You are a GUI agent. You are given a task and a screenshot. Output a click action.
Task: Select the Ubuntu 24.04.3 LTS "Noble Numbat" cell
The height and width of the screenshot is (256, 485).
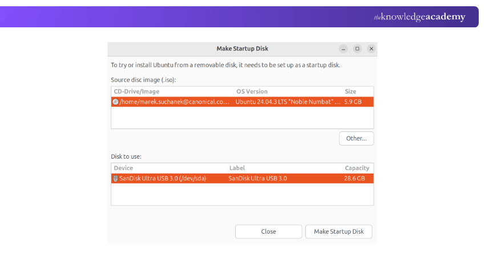point(288,102)
